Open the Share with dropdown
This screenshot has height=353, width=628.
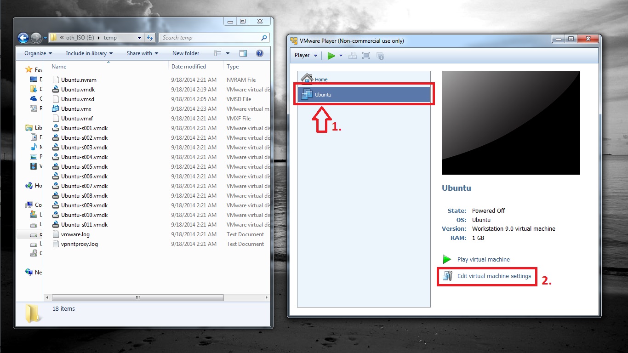143,53
